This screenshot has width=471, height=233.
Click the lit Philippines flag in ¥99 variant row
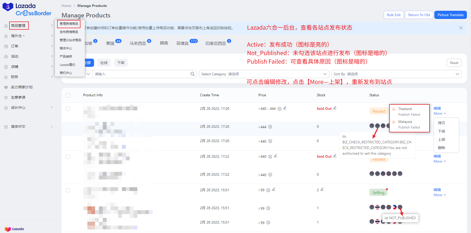coord(394,207)
